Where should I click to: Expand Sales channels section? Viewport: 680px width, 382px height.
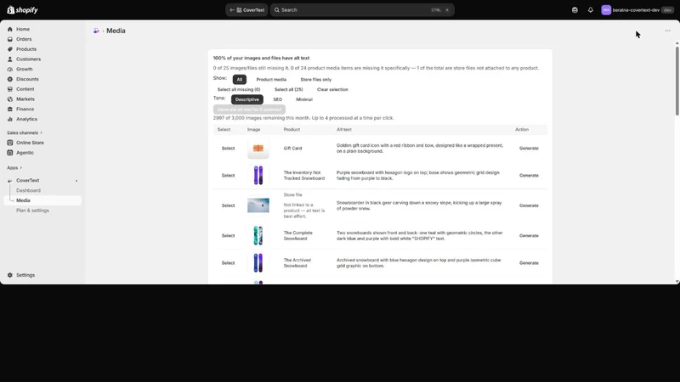click(x=25, y=132)
